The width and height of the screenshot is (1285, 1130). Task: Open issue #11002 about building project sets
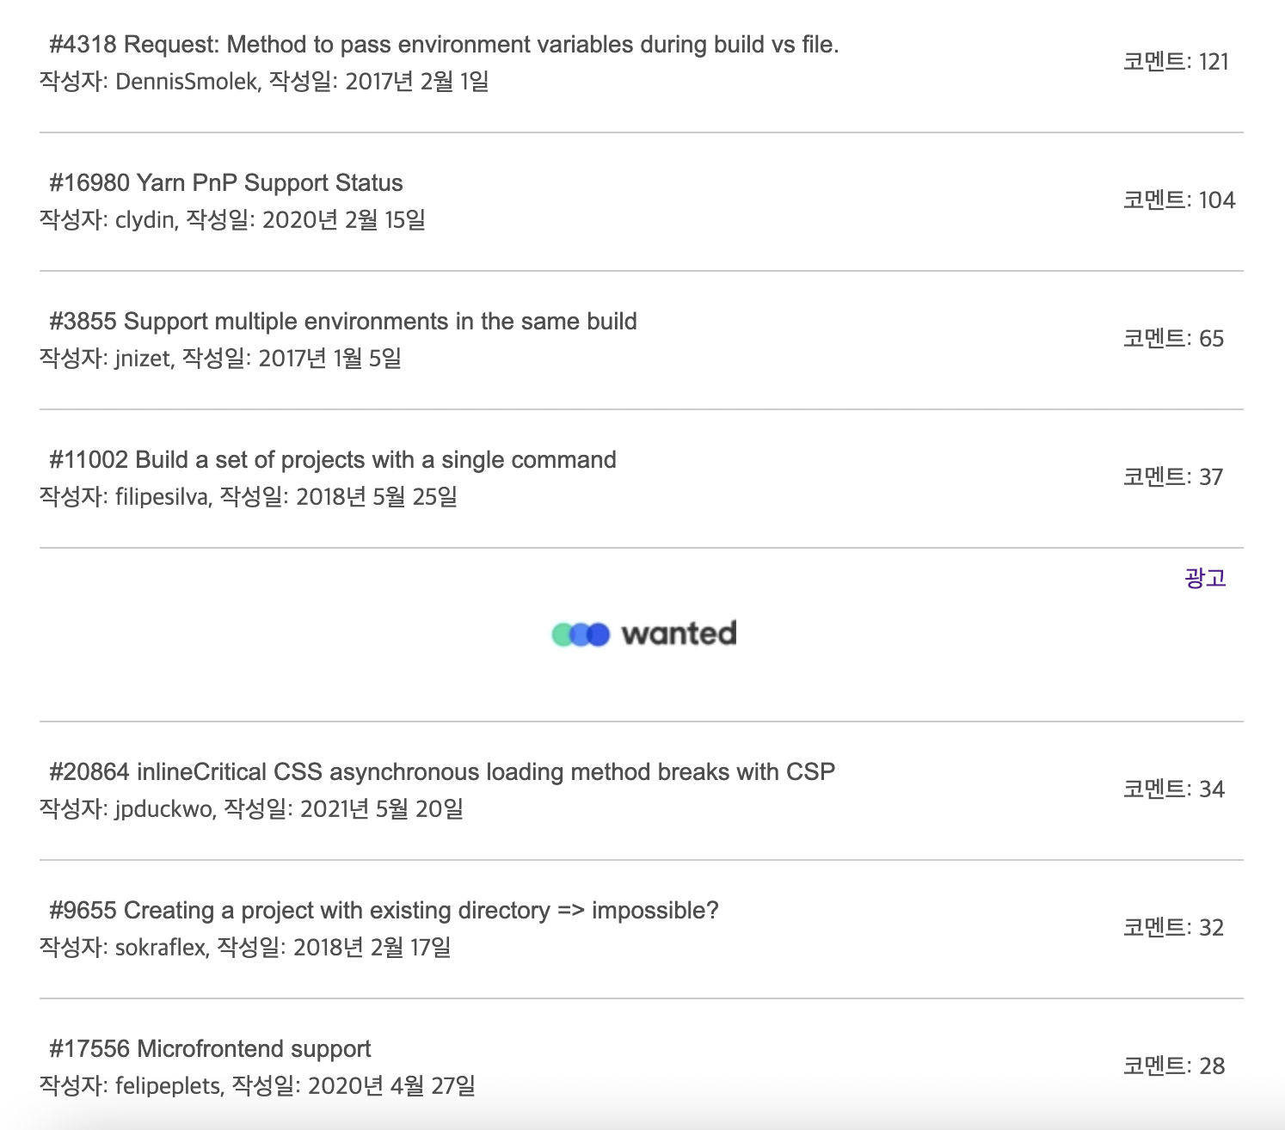[x=332, y=460]
